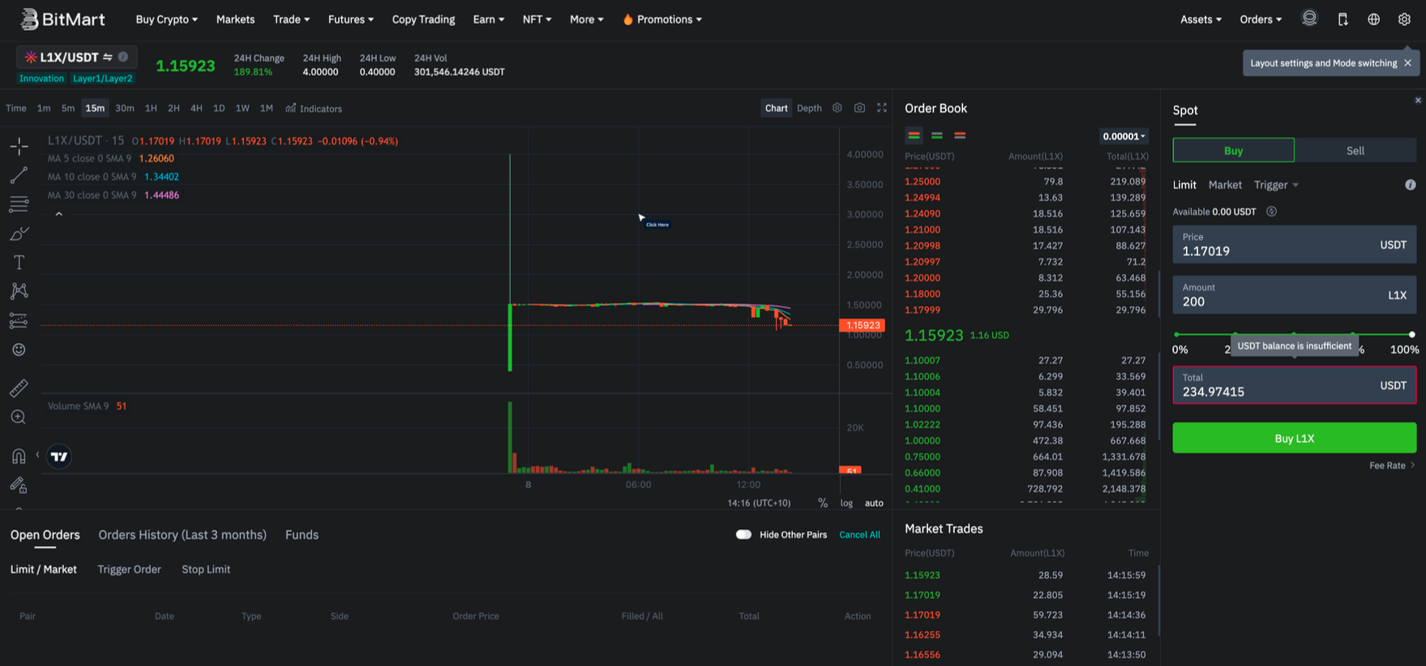Screen dimensions: 1426x666
Task: Select the text annotation tool
Action: tap(19, 263)
